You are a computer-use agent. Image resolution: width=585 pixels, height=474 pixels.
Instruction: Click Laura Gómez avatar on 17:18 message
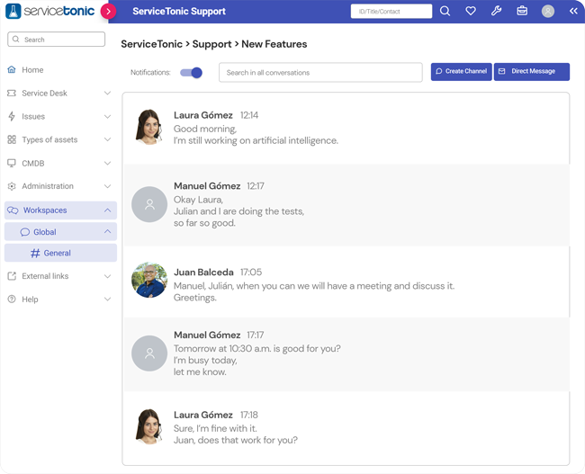[x=148, y=426]
